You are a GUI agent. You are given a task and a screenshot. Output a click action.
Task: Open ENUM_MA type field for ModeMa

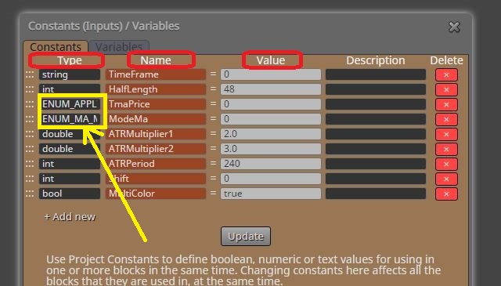[x=70, y=119]
